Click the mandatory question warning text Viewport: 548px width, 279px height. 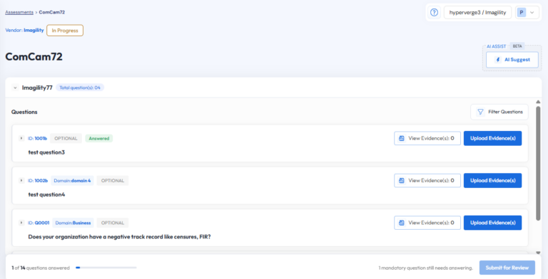click(425, 268)
